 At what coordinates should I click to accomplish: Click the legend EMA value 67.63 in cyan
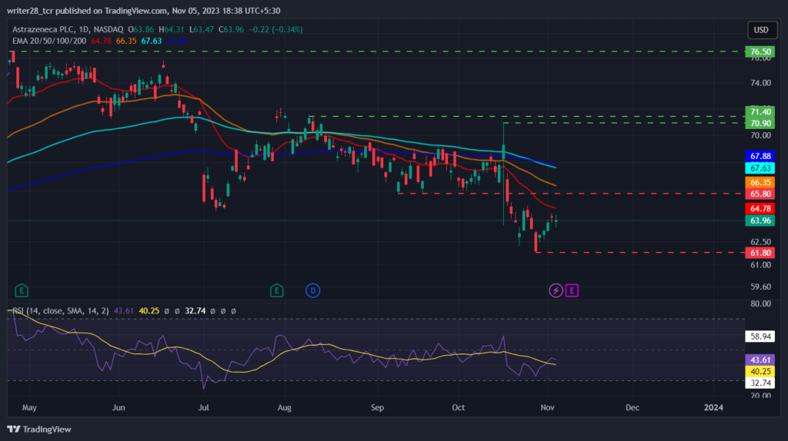pyautogui.click(x=152, y=41)
